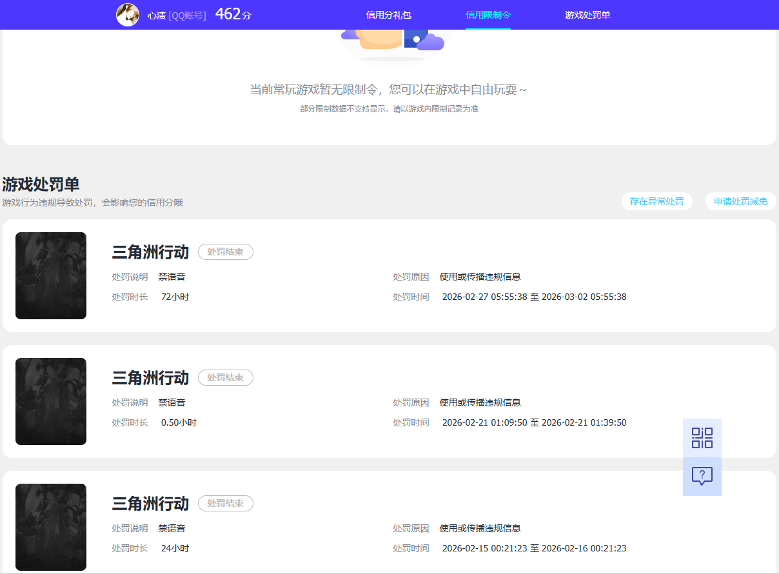Click the [QQ账号] label in header
The image size is (779, 574).
(x=188, y=15)
